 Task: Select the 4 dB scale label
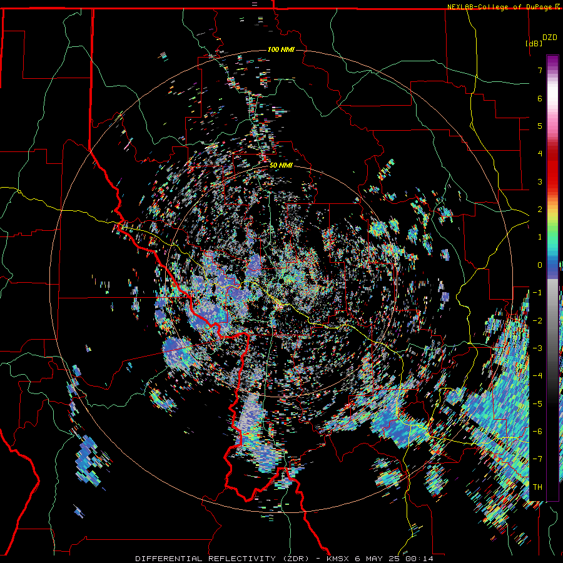[540, 154]
